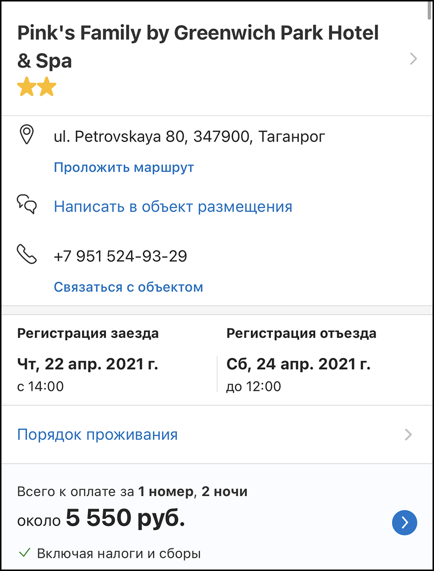Click the phone handset icon
Viewport: 434px width, 571px height.
(27, 254)
